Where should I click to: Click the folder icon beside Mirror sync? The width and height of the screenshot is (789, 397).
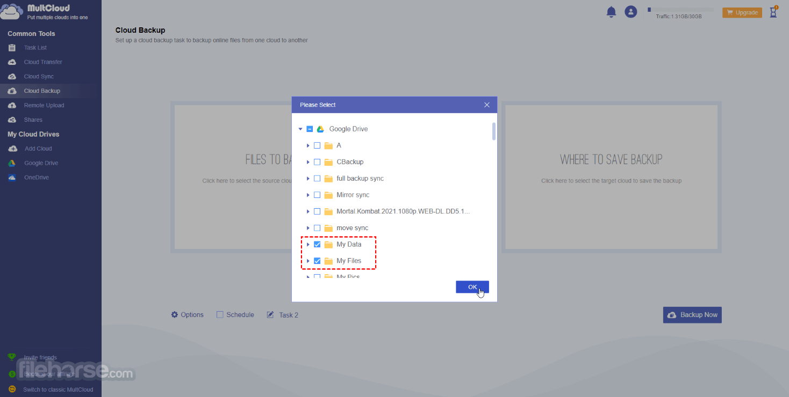(328, 195)
